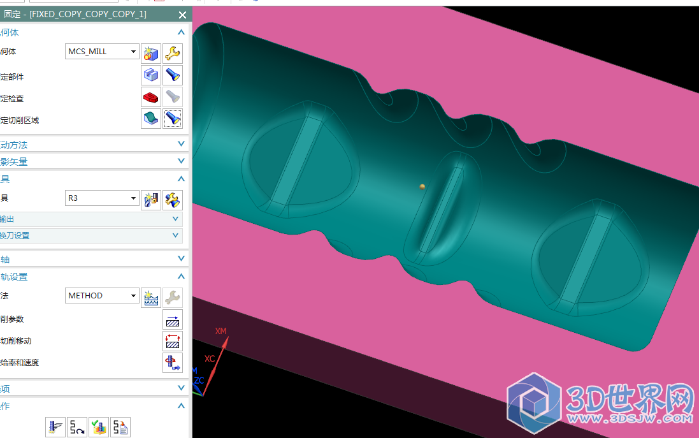
Task: Select or edit part geometry icon
Action: coord(151,75)
